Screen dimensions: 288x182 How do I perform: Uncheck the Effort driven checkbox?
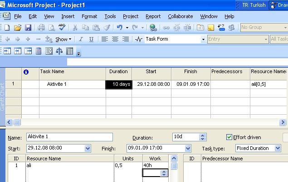pyautogui.click(x=229, y=137)
